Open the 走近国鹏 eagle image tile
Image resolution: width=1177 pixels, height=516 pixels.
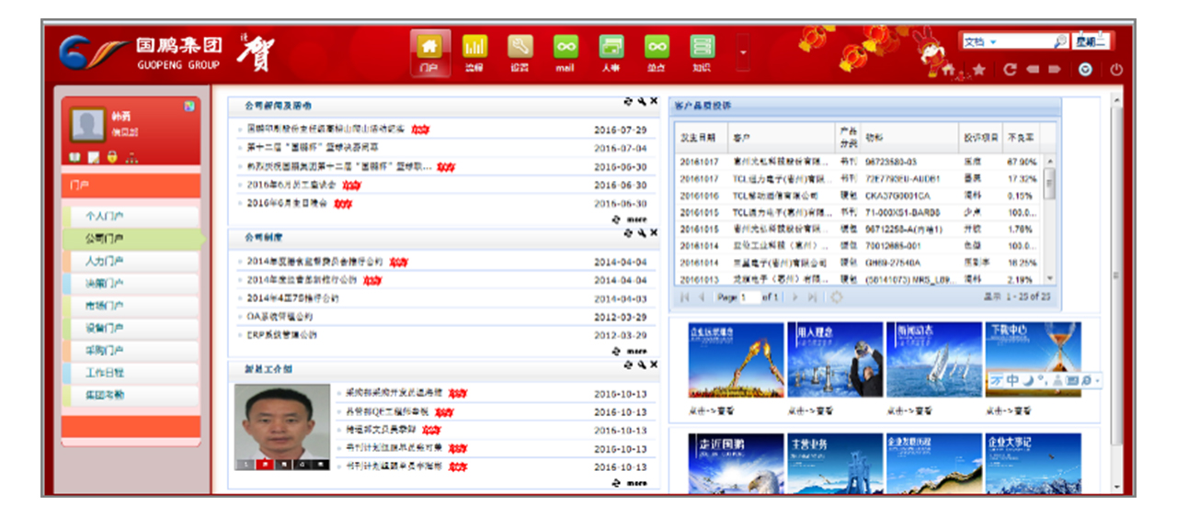(737, 464)
